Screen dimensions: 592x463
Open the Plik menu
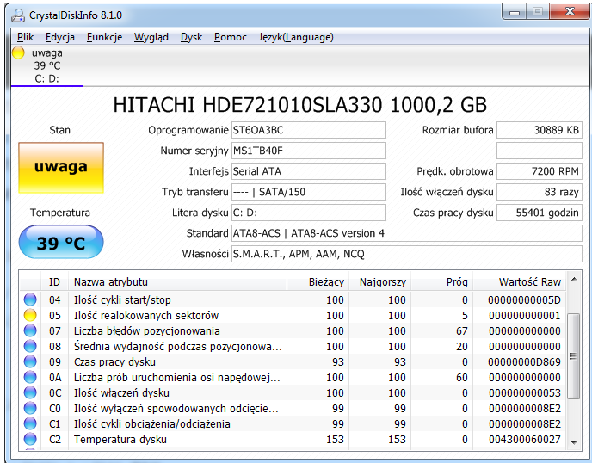25,37
